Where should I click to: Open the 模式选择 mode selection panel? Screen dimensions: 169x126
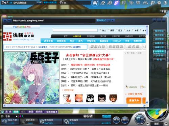tap(50, 122)
